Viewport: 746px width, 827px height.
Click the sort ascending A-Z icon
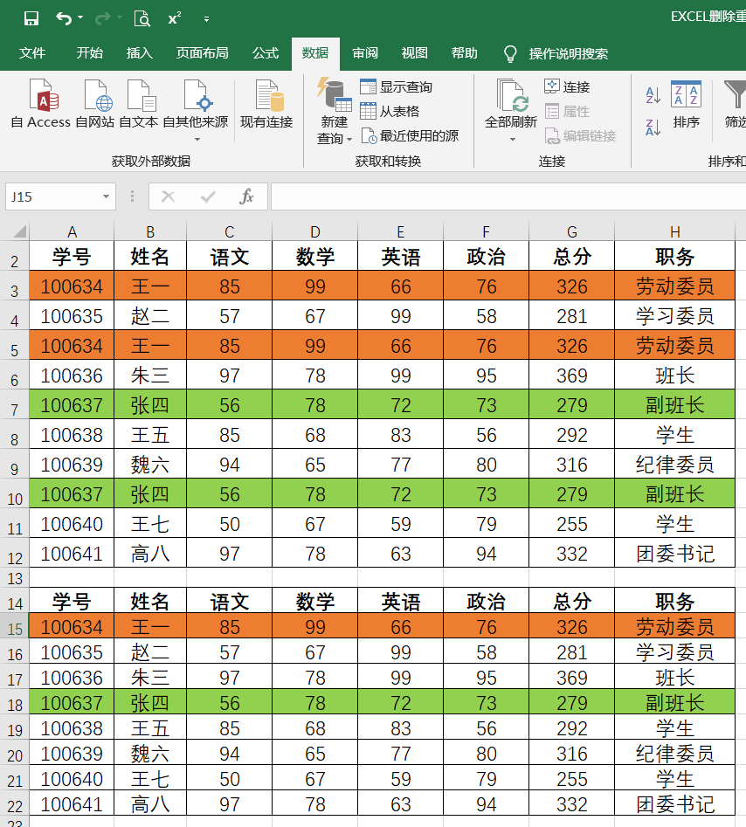tap(653, 95)
